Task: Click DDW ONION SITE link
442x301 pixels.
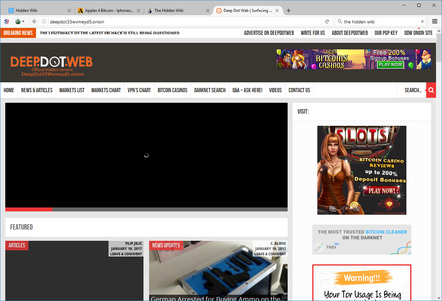Action: pyautogui.click(x=418, y=33)
